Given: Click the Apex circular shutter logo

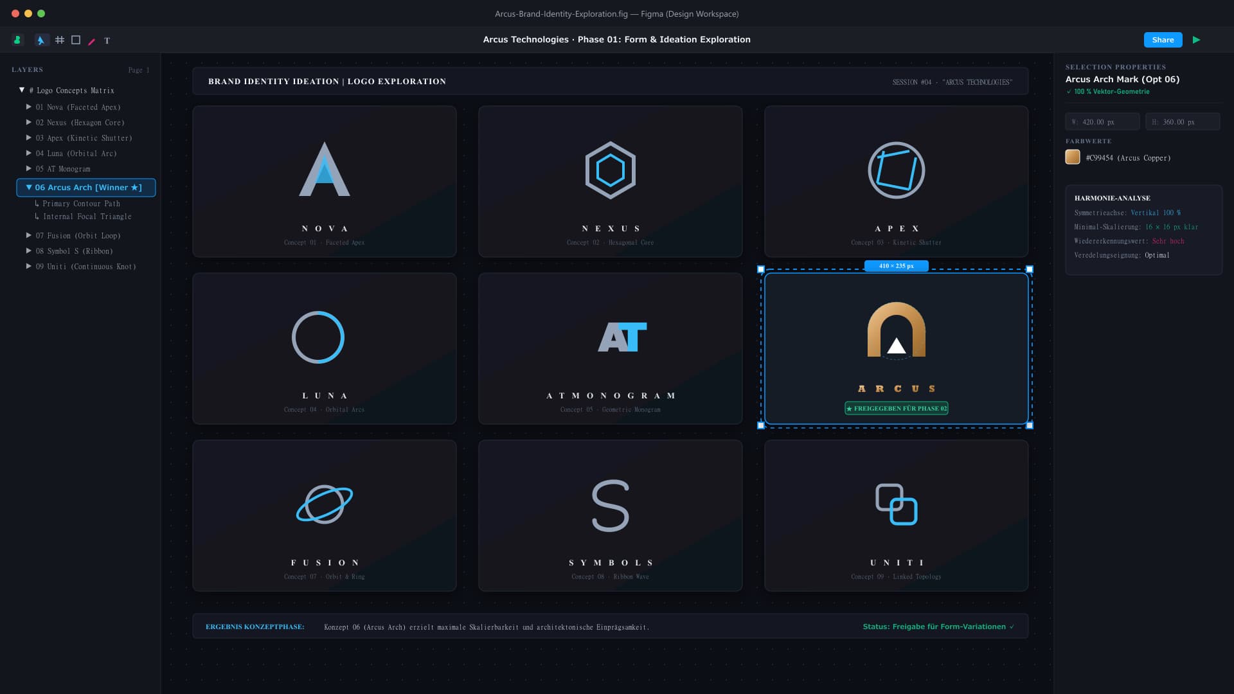Looking at the screenshot, I should click(x=897, y=170).
